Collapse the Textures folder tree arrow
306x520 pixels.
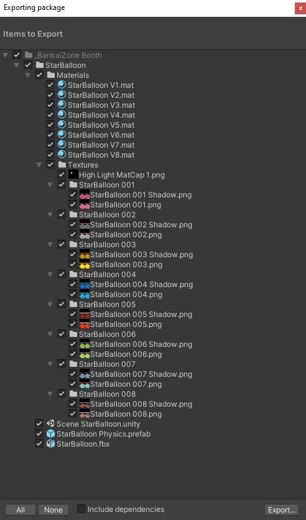click(x=39, y=165)
